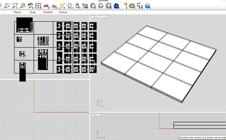Click the light bulb hide/show objects icon
Viewport: 226px width, 140px height.
[x=70, y=6]
